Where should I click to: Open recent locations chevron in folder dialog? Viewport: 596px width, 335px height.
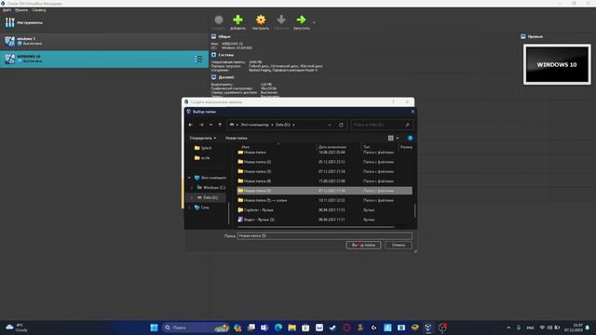coord(210,125)
